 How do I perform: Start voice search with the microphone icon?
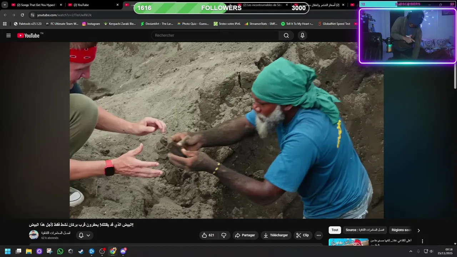point(302,35)
